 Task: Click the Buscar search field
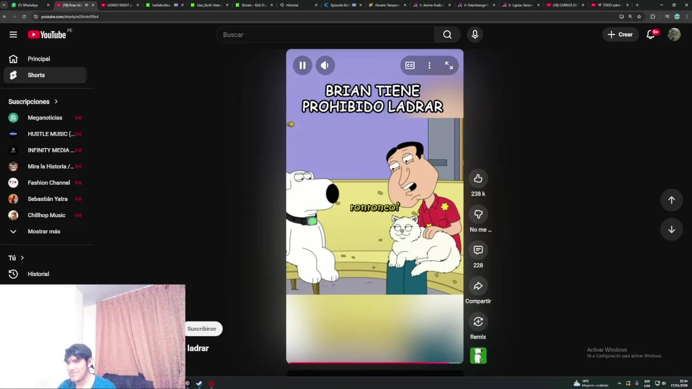coord(325,35)
